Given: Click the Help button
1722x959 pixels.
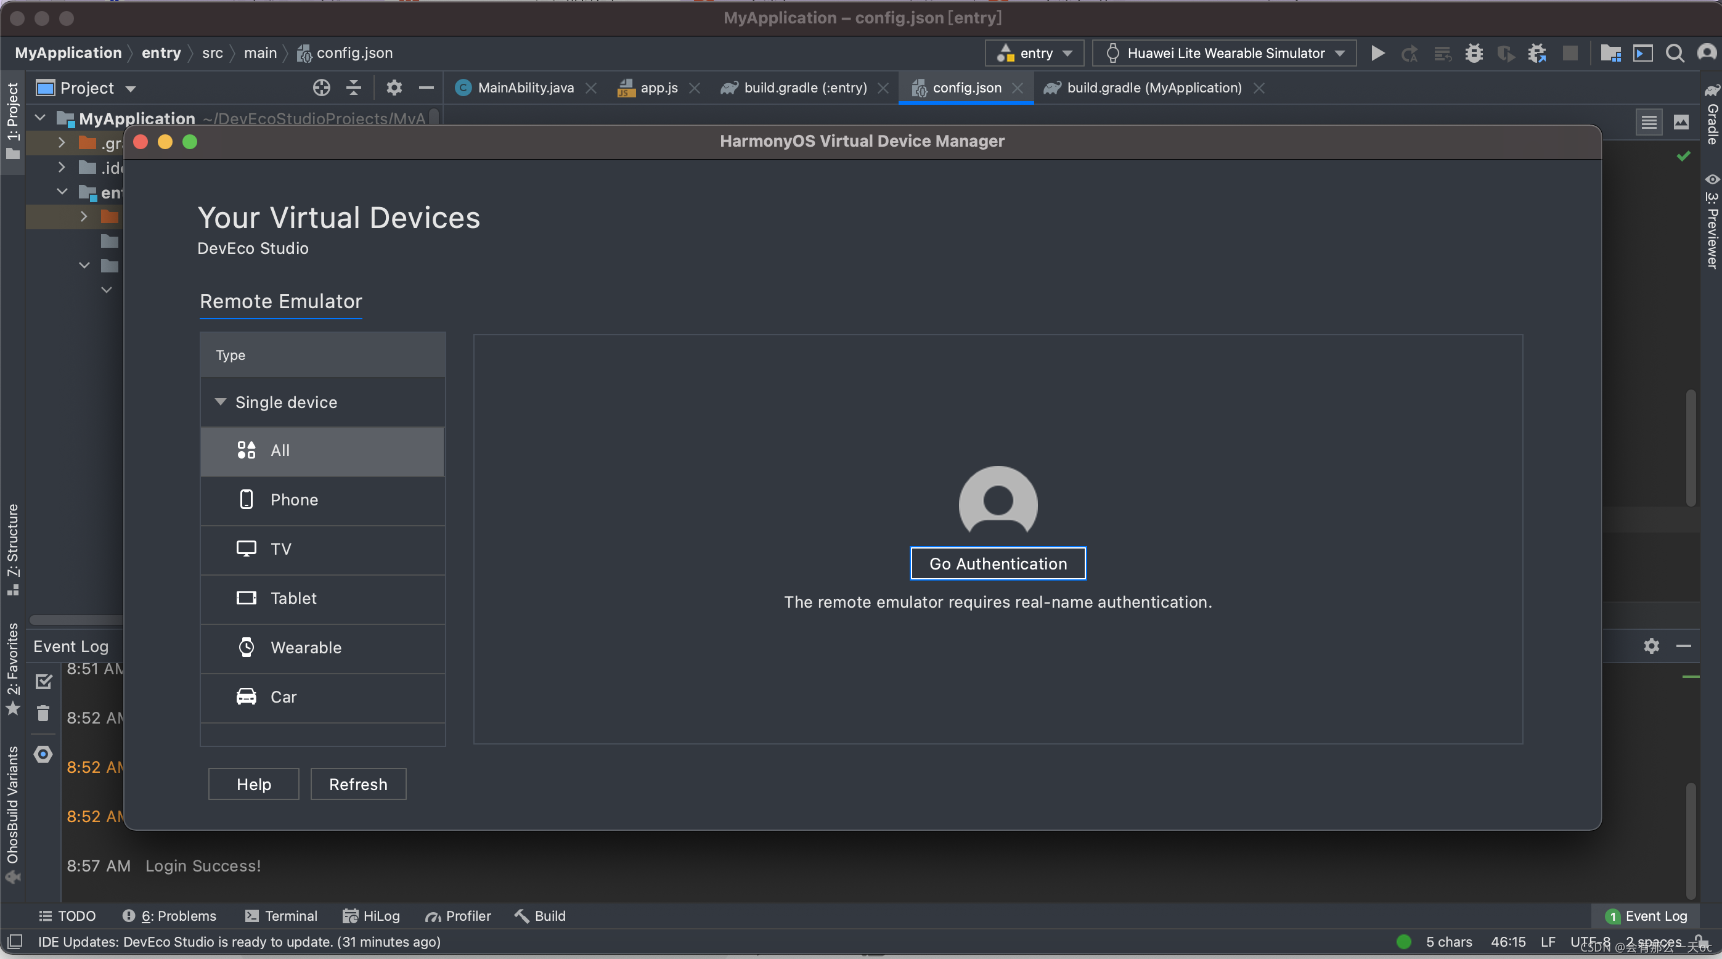Looking at the screenshot, I should (x=254, y=784).
